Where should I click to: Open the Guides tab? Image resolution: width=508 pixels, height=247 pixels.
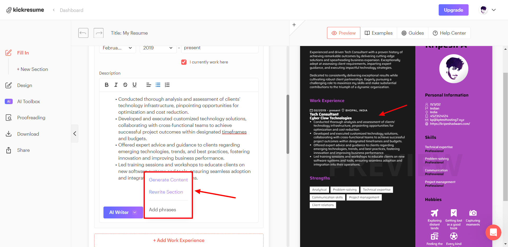413,33
